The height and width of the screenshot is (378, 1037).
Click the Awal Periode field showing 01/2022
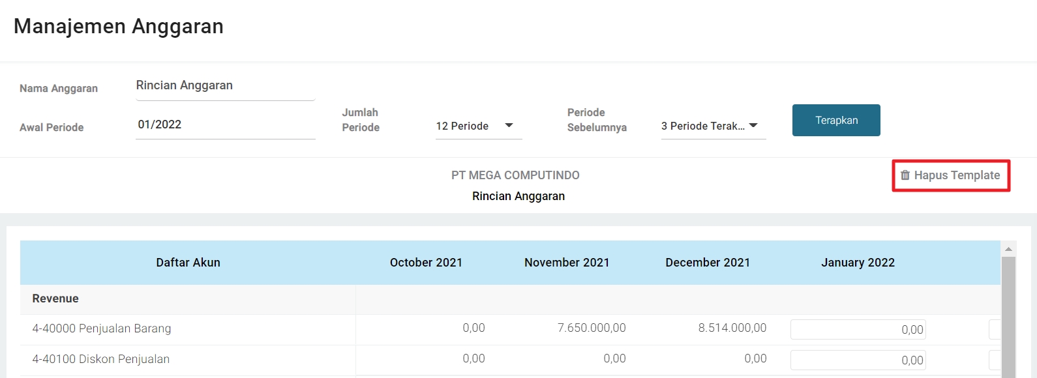(x=225, y=124)
